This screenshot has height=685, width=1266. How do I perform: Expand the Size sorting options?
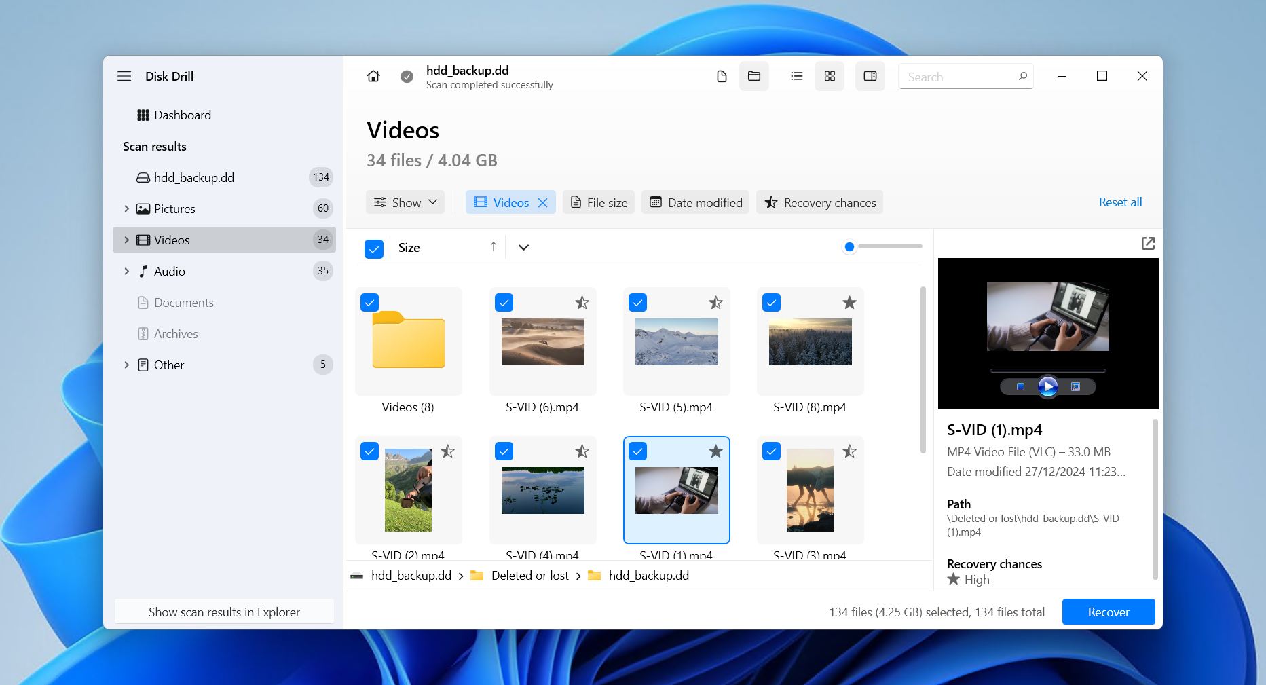(523, 247)
